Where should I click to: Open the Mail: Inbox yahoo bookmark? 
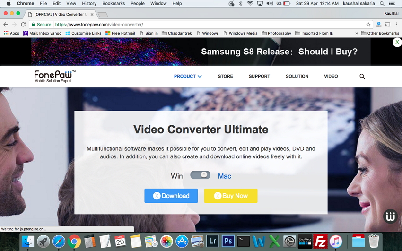[x=42, y=33]
